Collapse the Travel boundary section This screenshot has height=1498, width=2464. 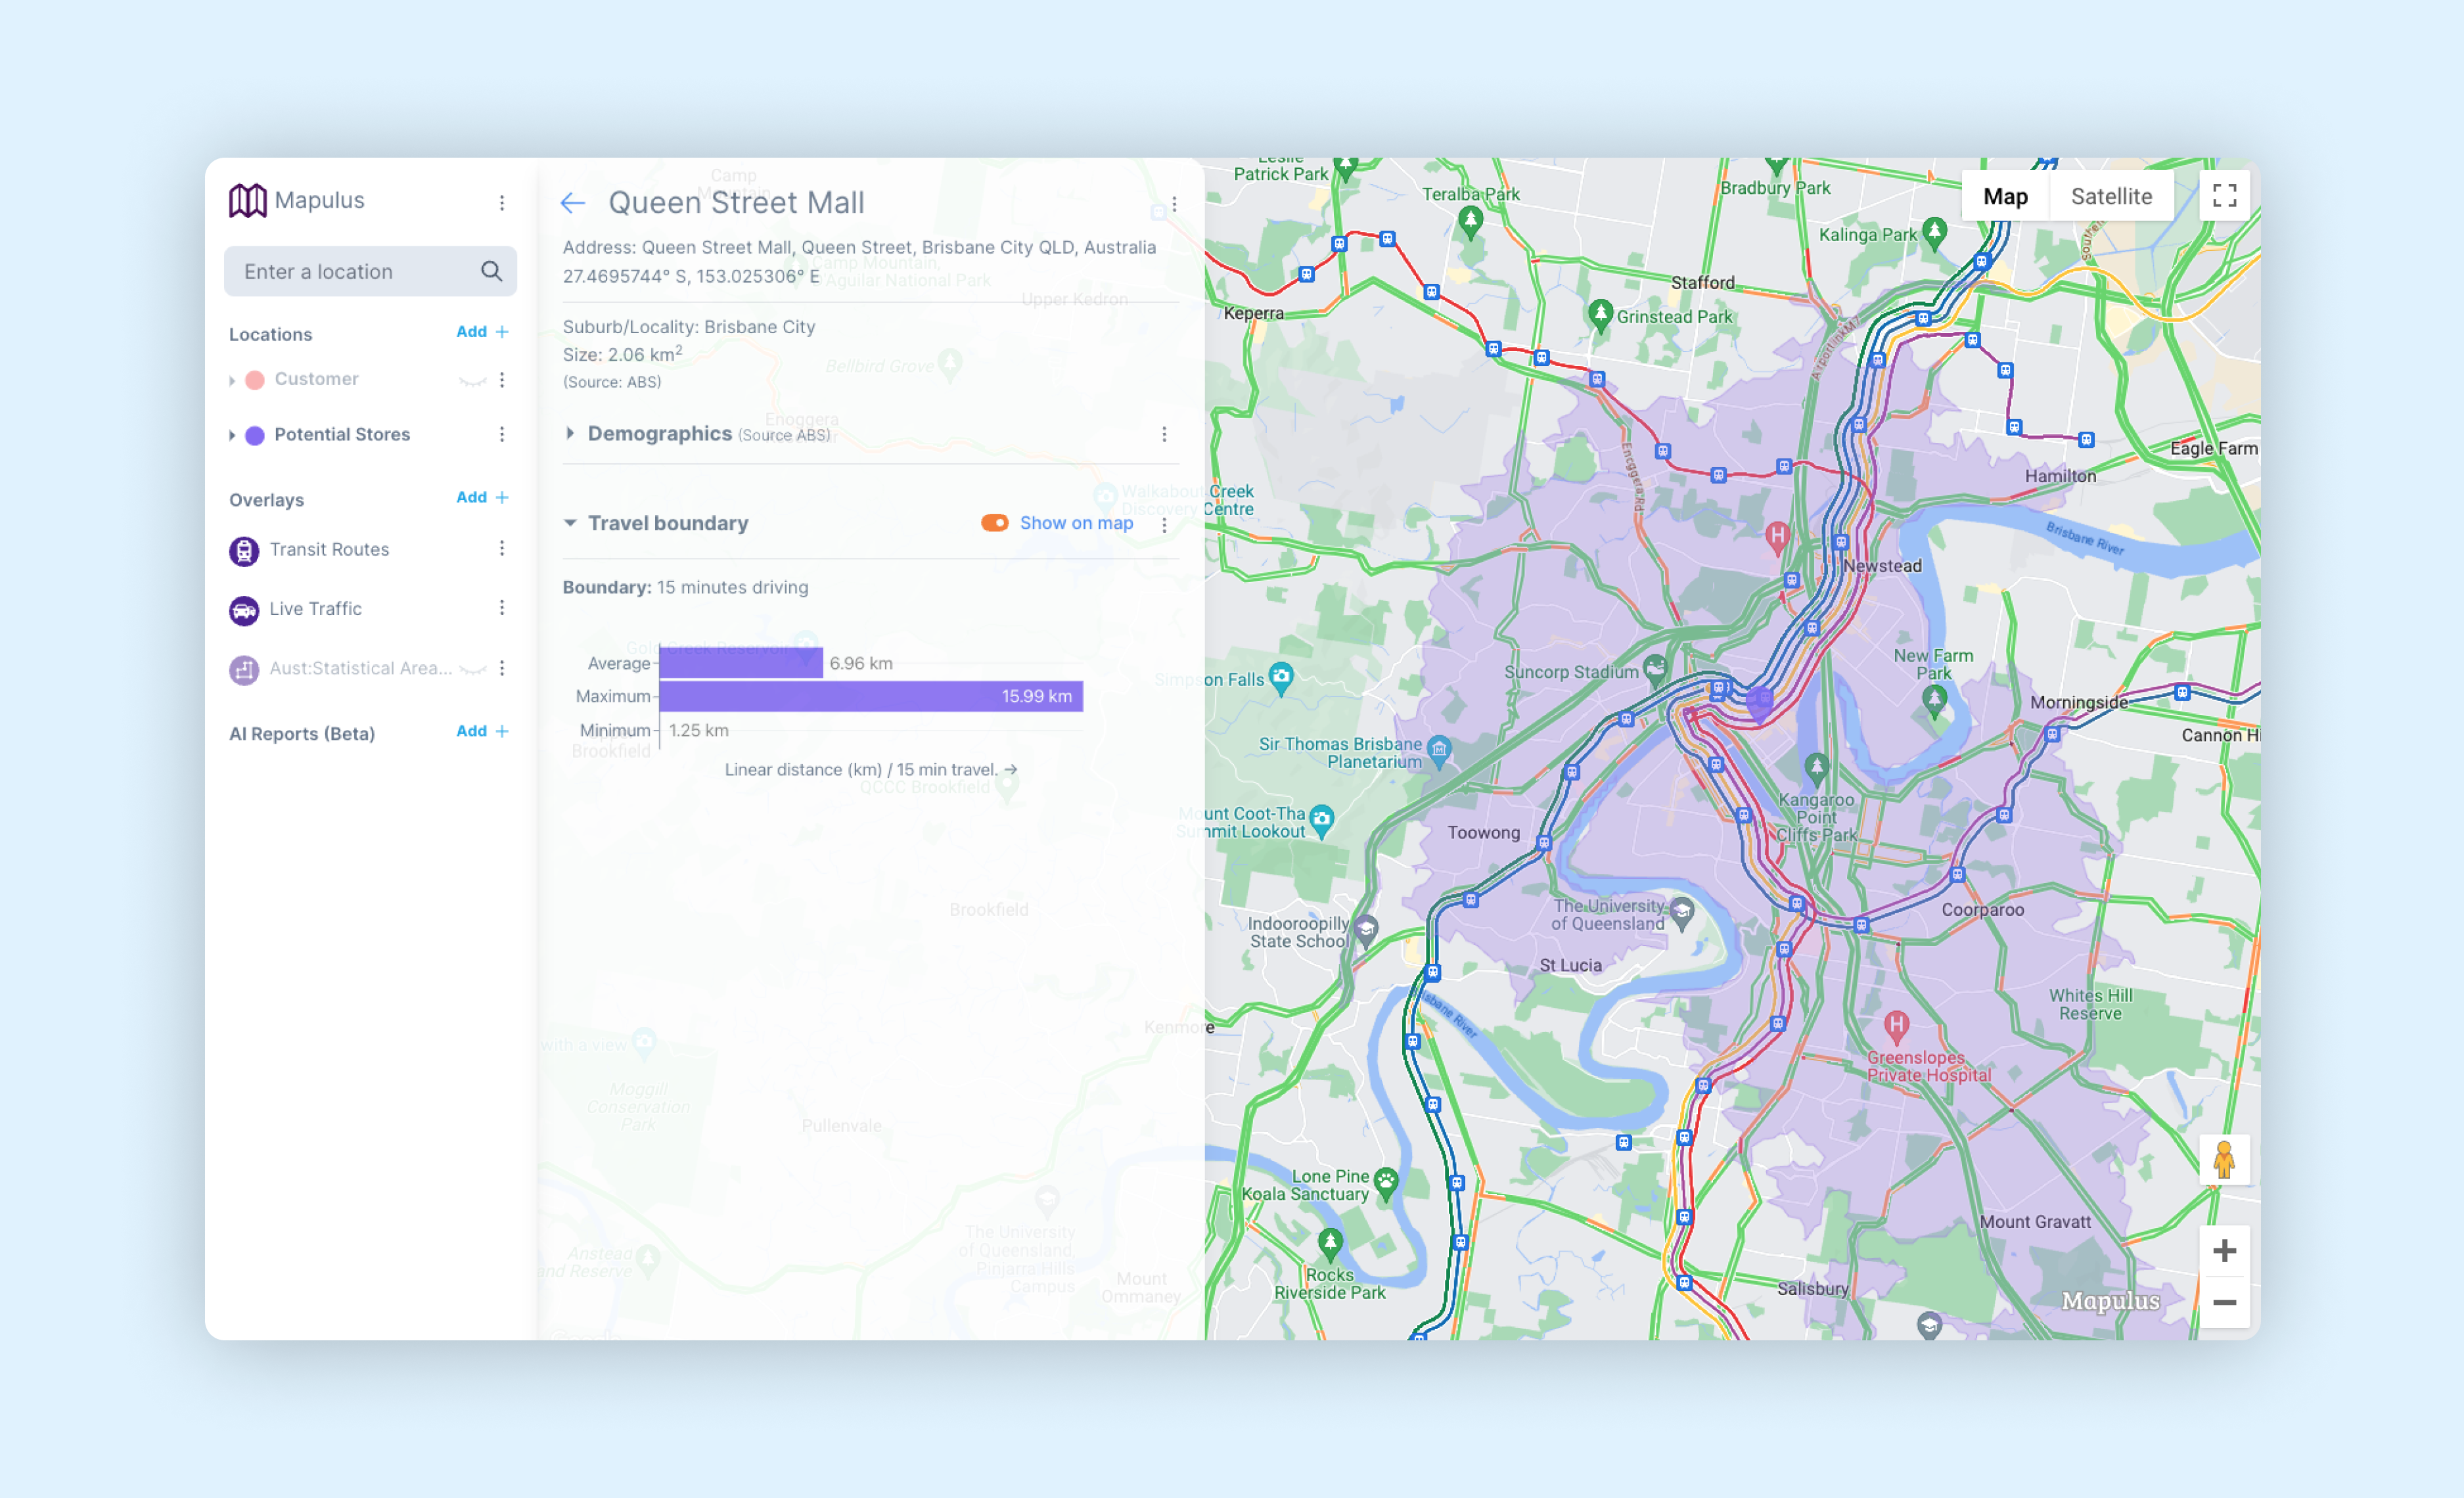(x=570, y=523)
